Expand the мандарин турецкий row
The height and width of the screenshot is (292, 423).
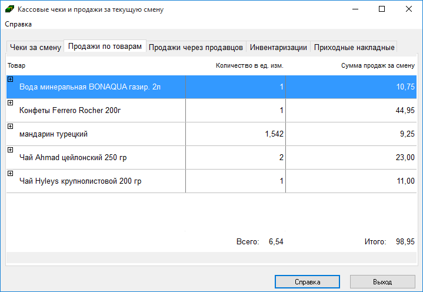coord(10,127)
